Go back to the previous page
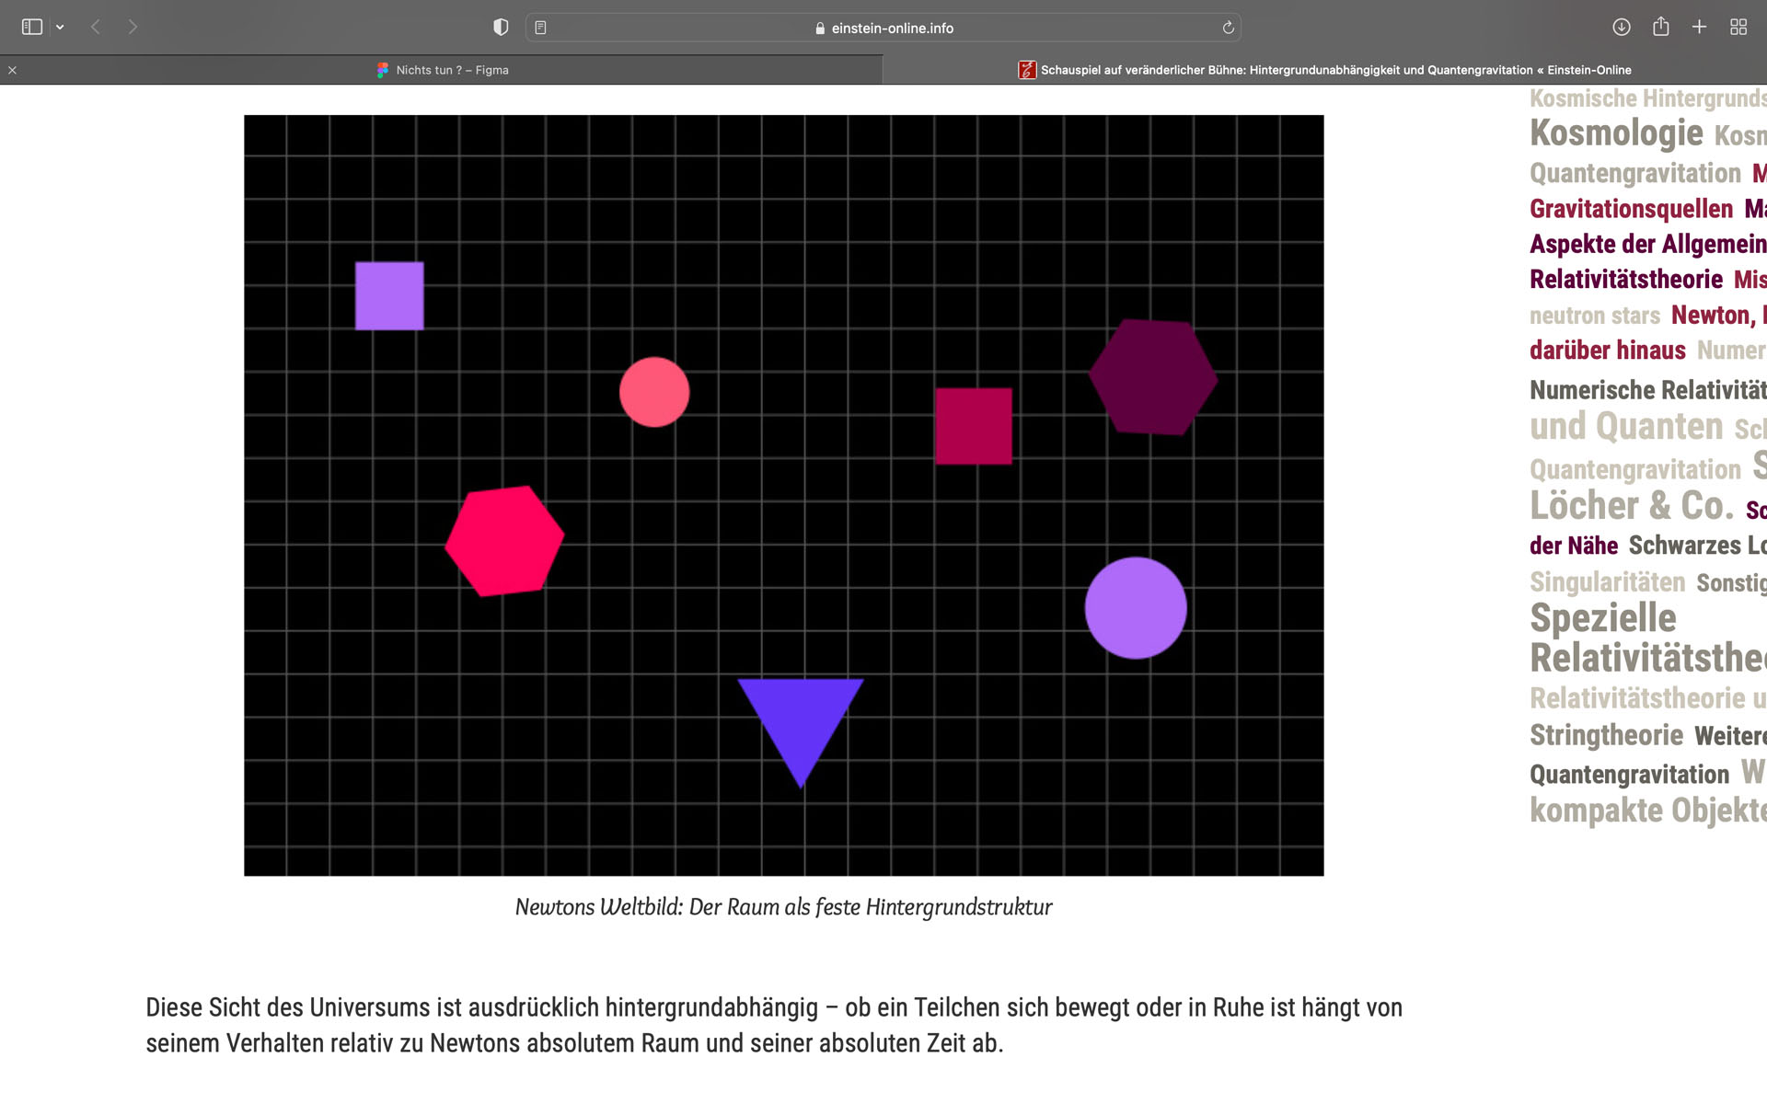The height and width of the screenshot is (1104, 1767). point(96,28)
